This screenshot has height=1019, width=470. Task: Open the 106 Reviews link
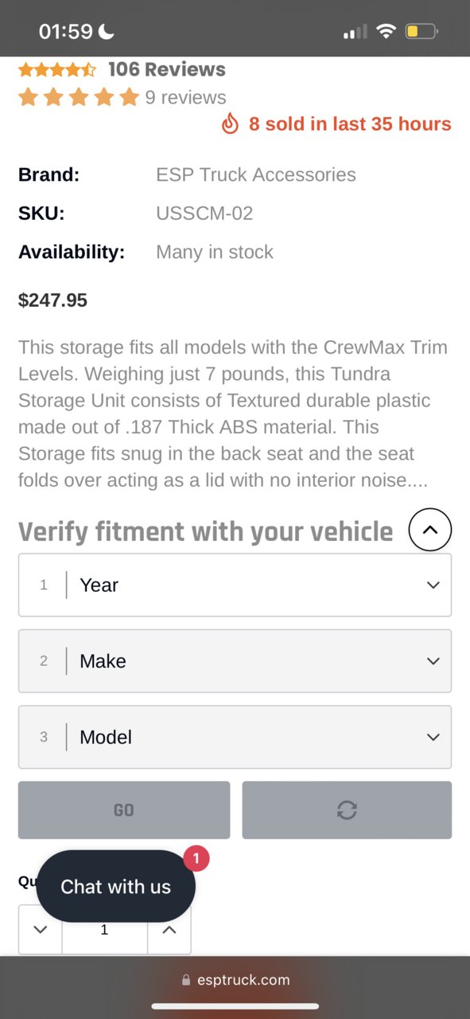tap(167, 69)
